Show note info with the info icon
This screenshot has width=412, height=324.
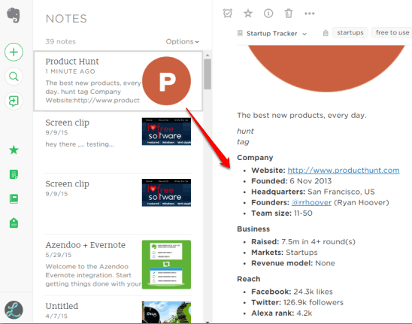point(268,13)
